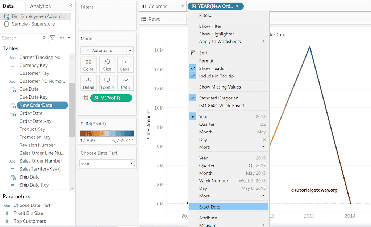Open the Automatic mark type dropdown
The image size is (371, 227).
(x=130, y=50)
